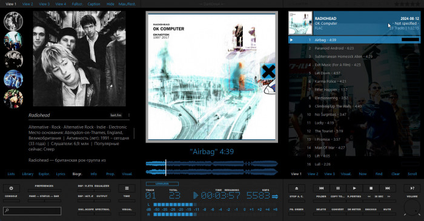Select the fourth round artist thumbnail
Viewport: 424px width, 221px height.
coord(13,79)
